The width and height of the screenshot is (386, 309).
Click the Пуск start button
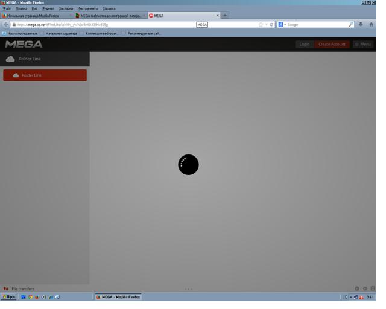pos(8,297)
